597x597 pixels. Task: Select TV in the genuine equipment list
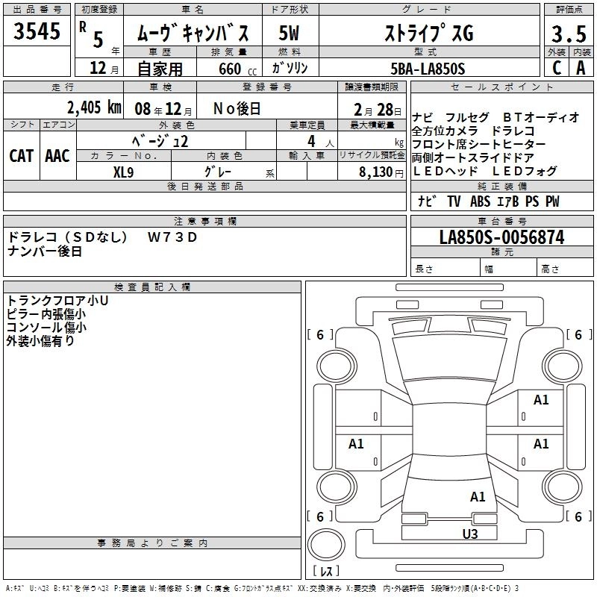coord(454,201)
